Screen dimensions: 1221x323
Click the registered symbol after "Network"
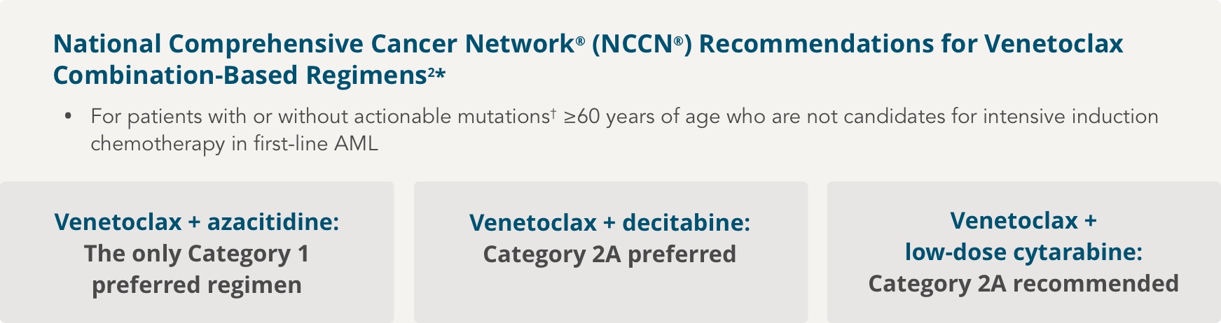[580, 41]
